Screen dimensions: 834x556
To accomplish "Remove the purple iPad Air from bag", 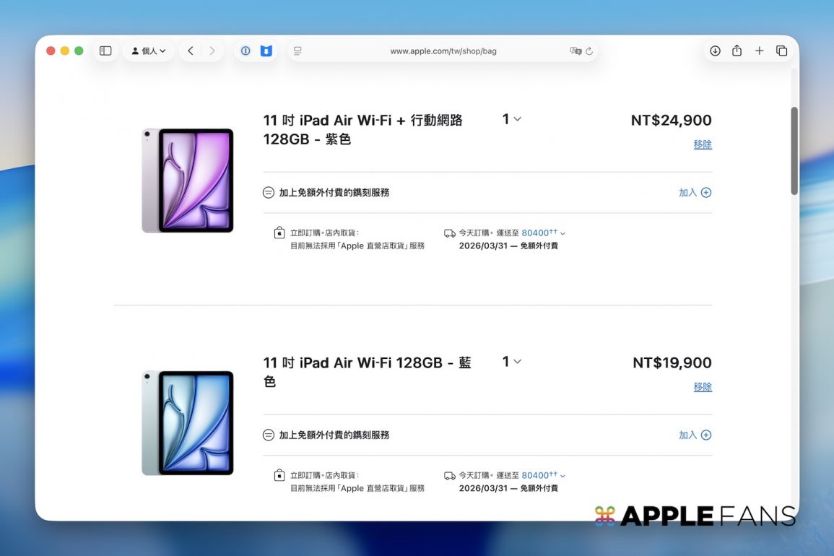I will (703, 144).
